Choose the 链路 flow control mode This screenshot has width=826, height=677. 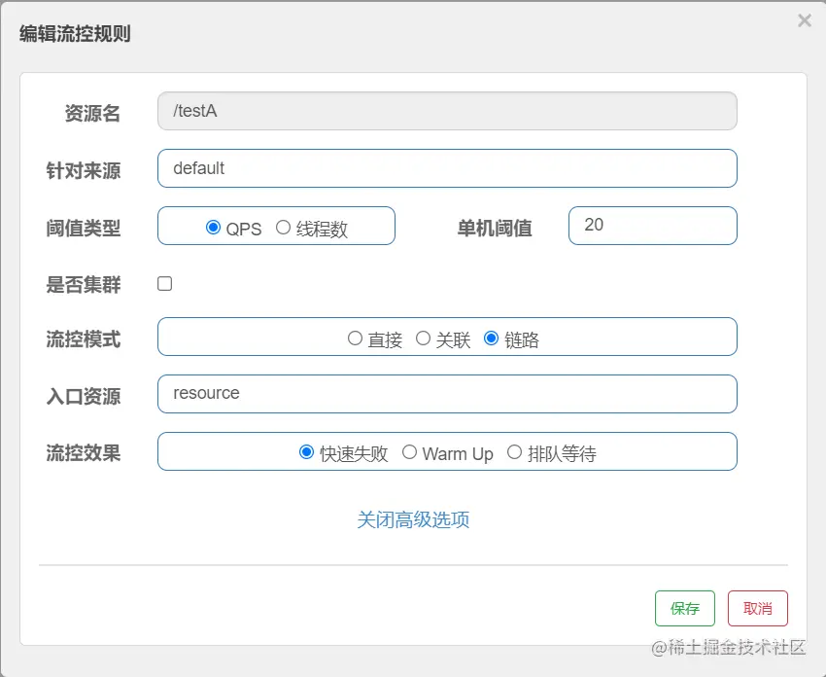pyautogui.click(x=491, y=338)
